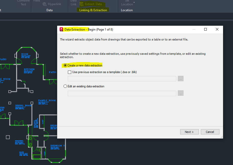This screenshot has width=233, height=165.
Task: Click the Next button
Action: pyautogui.click(x=189, y=132)
